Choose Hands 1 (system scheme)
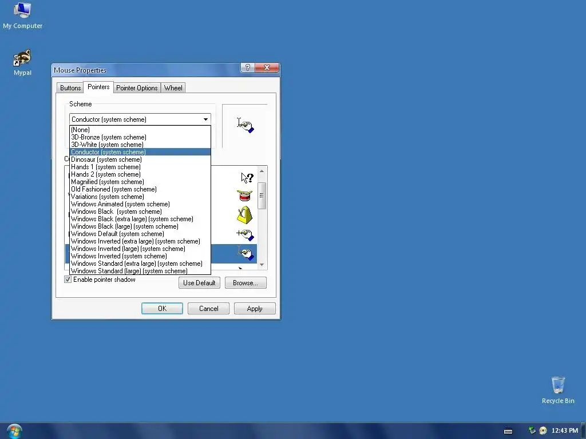This screenshot has width=586, height=439. 140,167
